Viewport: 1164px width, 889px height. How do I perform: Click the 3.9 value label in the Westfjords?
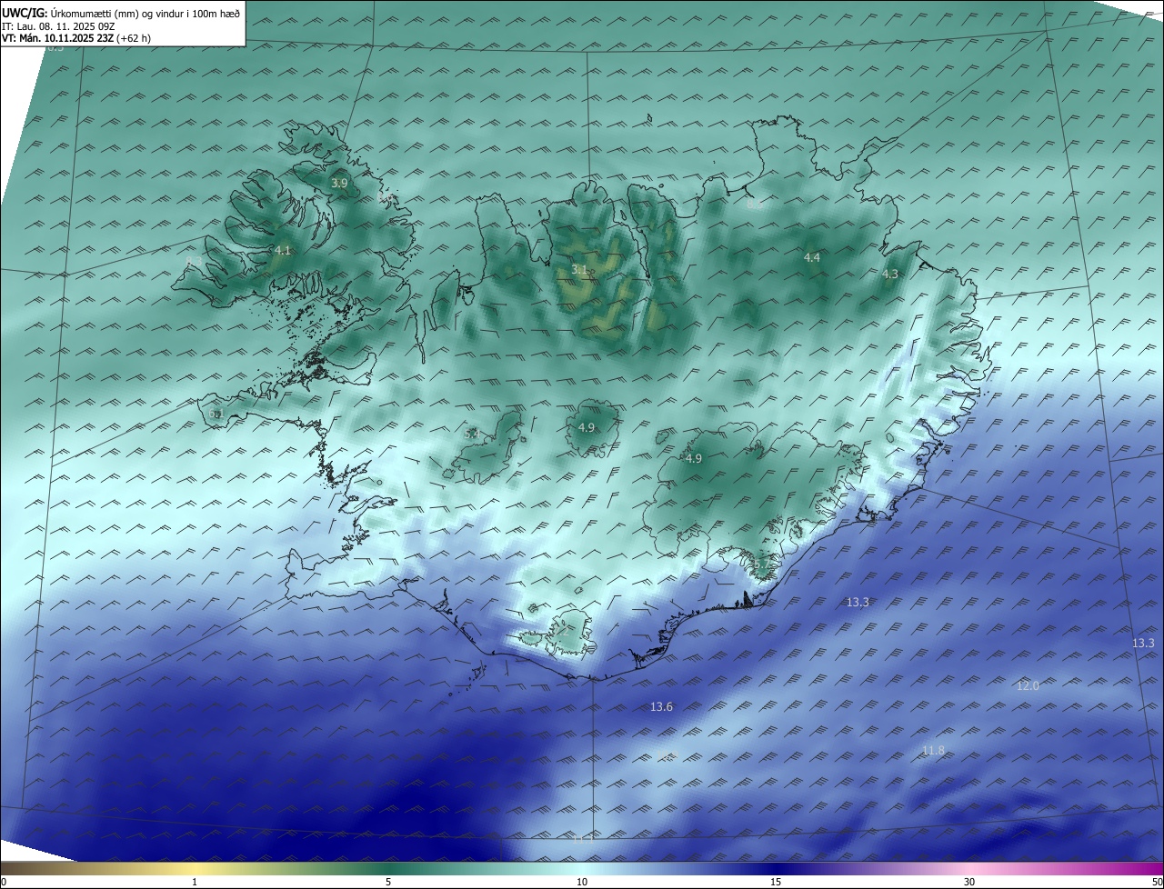tap(339, 183)
